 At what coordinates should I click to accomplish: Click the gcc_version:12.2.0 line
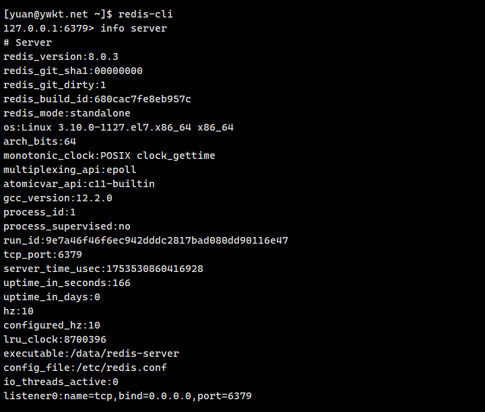click(x=58, y=198)
